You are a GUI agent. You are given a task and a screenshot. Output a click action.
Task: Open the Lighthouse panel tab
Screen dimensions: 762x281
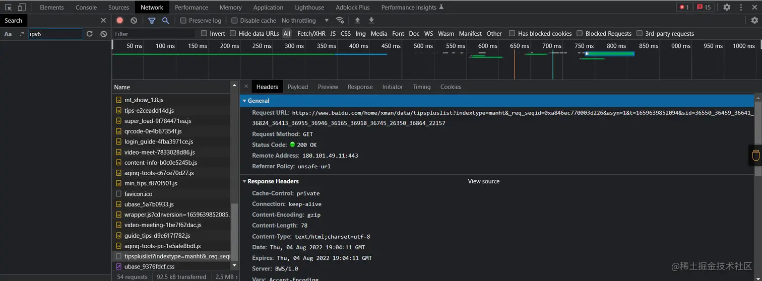pos(309,7)
